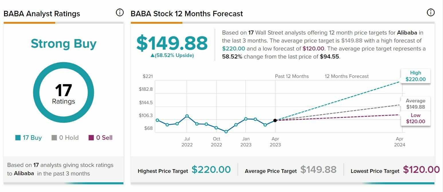
Task: Click the Highest Price Target $220.00 value
Action: pyautogui.click(x=211, y=169)
